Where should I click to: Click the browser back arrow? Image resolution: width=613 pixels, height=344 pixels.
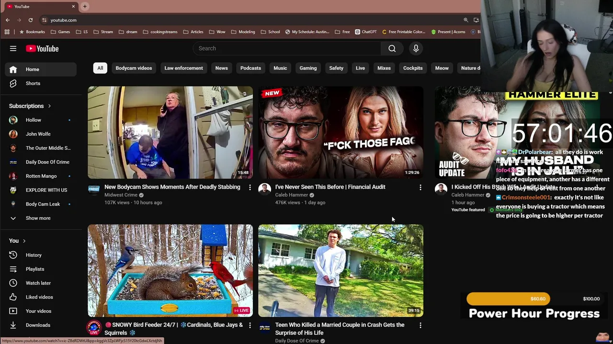[8, 20]
